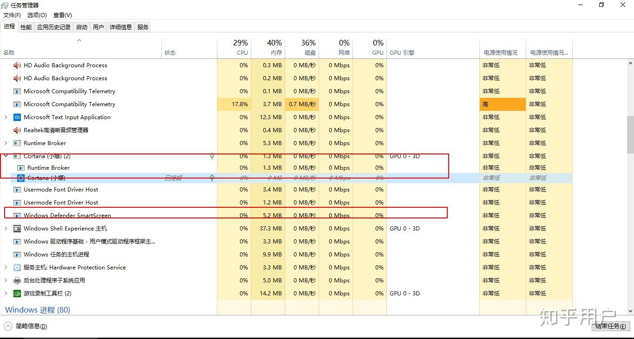Click the Task Manager title bar icon
This screenshot has height=339, width=634.
[5, 5]
